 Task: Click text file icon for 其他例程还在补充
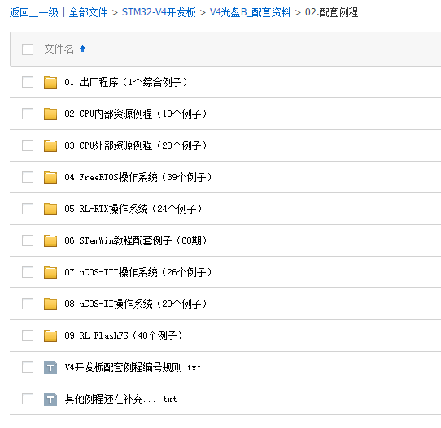[50, 399]
